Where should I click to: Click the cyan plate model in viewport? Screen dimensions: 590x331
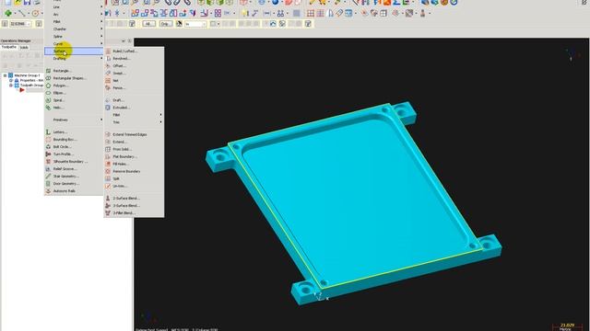click(x=354, y=202)
